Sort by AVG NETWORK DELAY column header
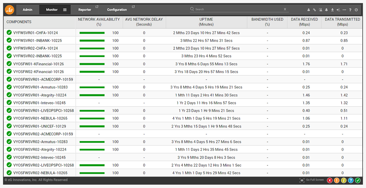Viewport: 366px width, 188px height. coord(144,22)
